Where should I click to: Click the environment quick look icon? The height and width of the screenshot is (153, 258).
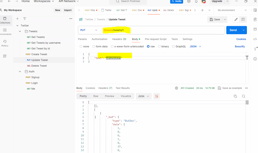tap(255, 10)
